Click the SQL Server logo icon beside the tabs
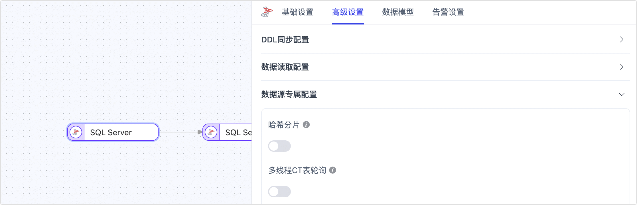Image resolution: width=637 pixels, height=205 pixels. pos(267,12)
